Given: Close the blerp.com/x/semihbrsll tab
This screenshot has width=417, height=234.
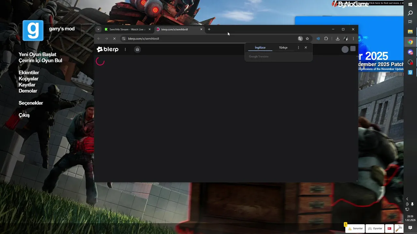Looking at the screenshot, I should tap(201, 29).
